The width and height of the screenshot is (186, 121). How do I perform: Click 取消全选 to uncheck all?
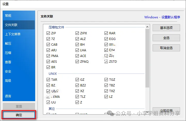[166, 48]
